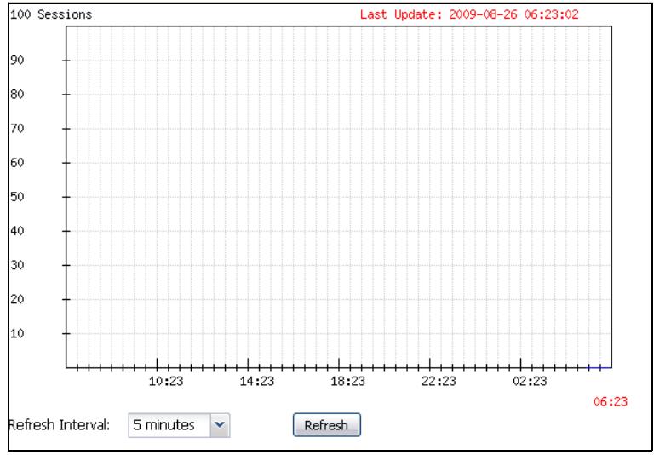Open the Refresh Interval dropdown arrow
Screen dimensions: 654x455
pyautogui.click(x=220, y=425)
